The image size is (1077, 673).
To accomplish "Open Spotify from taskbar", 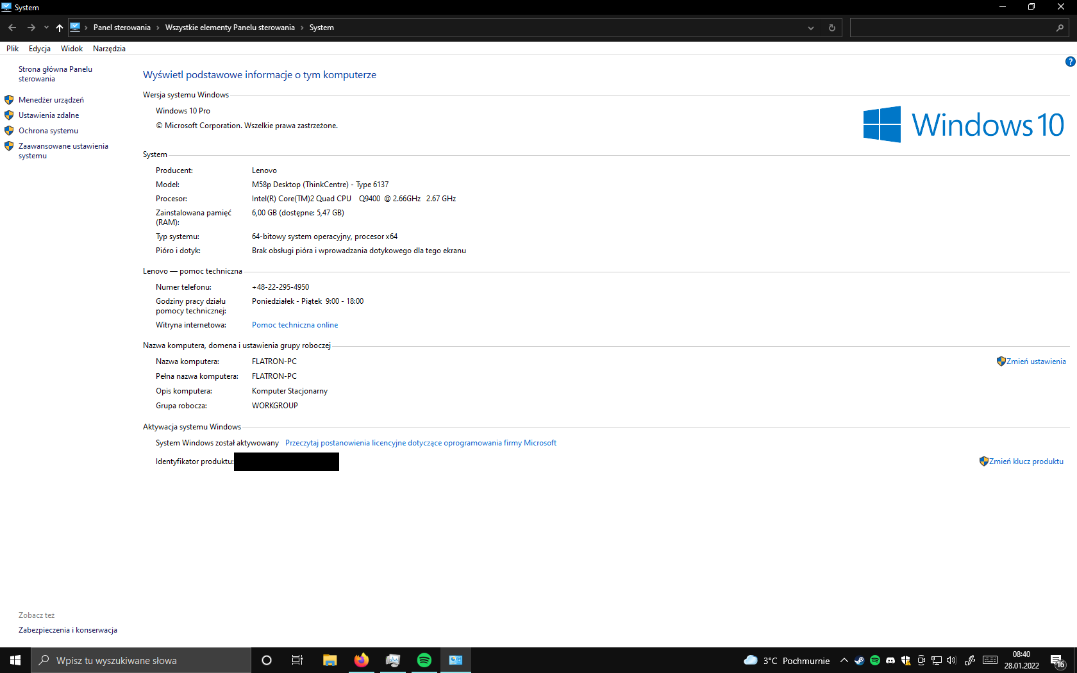I will coord(424,660).
